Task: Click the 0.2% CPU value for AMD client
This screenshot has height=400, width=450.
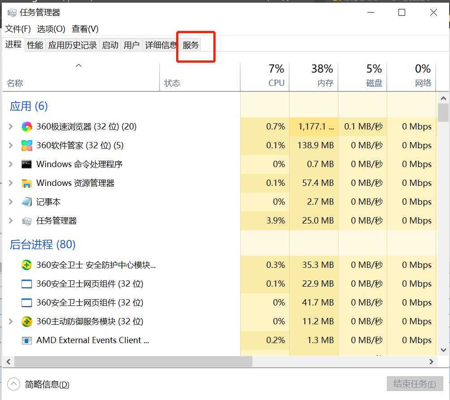Action: (x=264, y=340)
